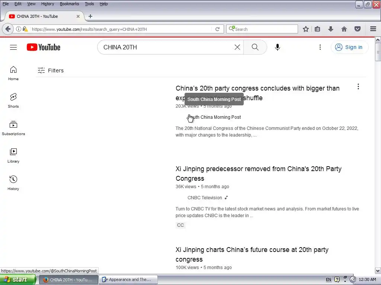
Task: Click the CC badge on the CNBC result
Action: click(x=180, y=225)
